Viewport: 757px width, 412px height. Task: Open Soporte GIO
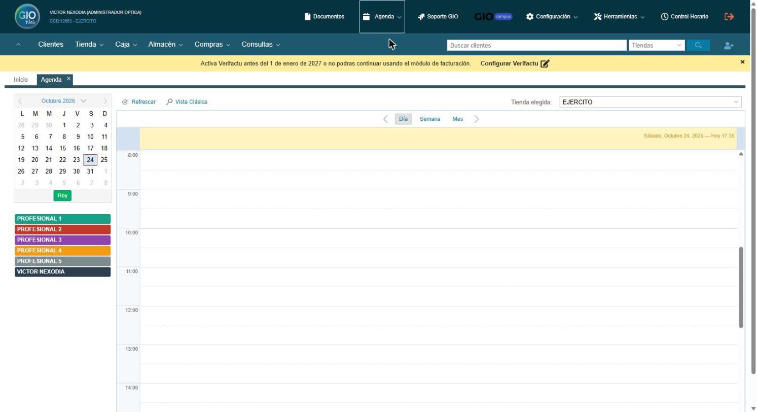438,17
